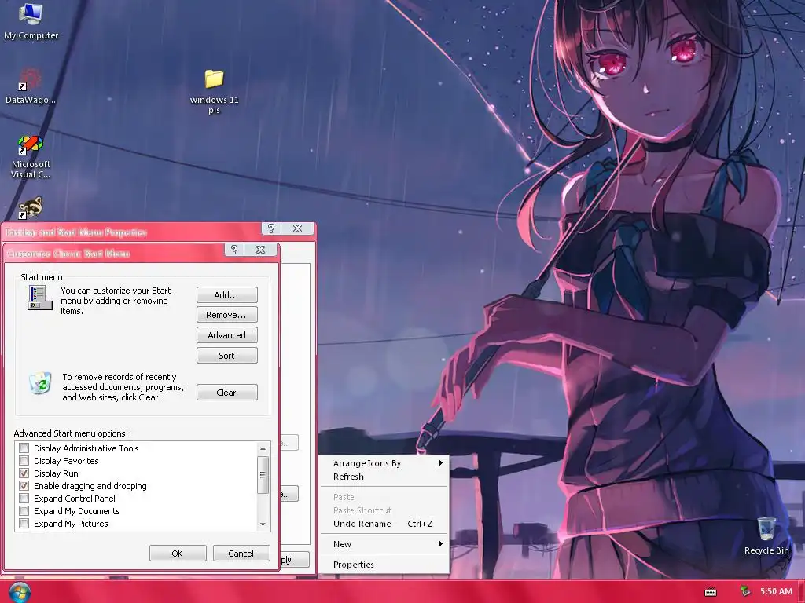Open the My Computer desktop icon

click(x=31, y=20)
